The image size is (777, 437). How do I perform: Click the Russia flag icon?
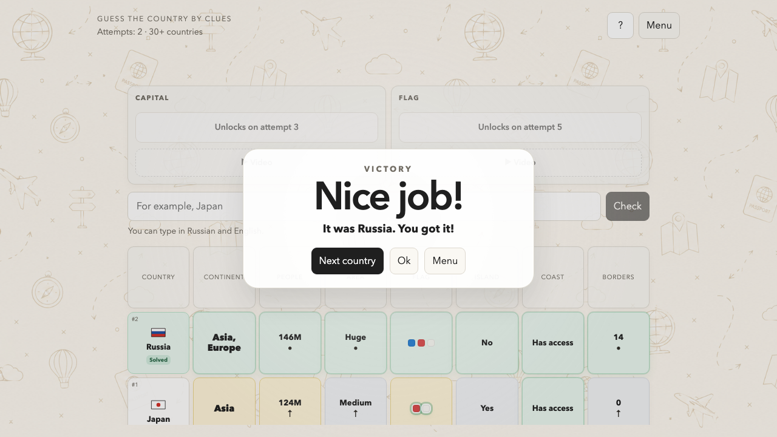tap(158, 333)
